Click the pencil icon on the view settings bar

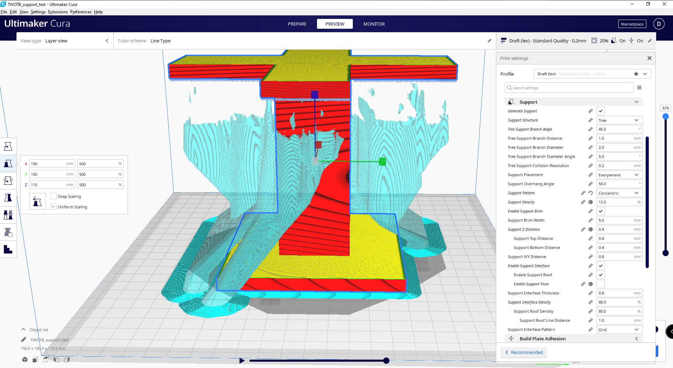490,41
